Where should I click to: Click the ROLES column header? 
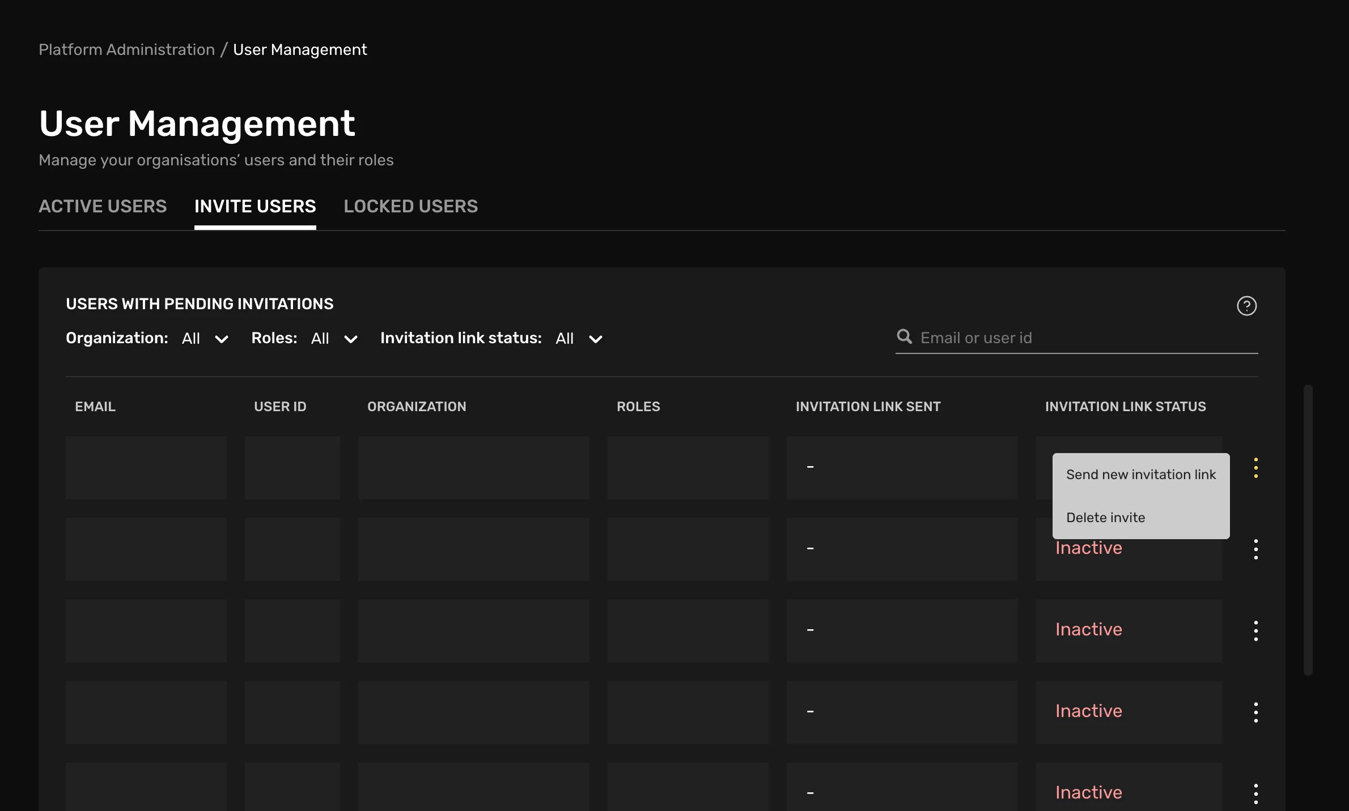click(638, 407)
